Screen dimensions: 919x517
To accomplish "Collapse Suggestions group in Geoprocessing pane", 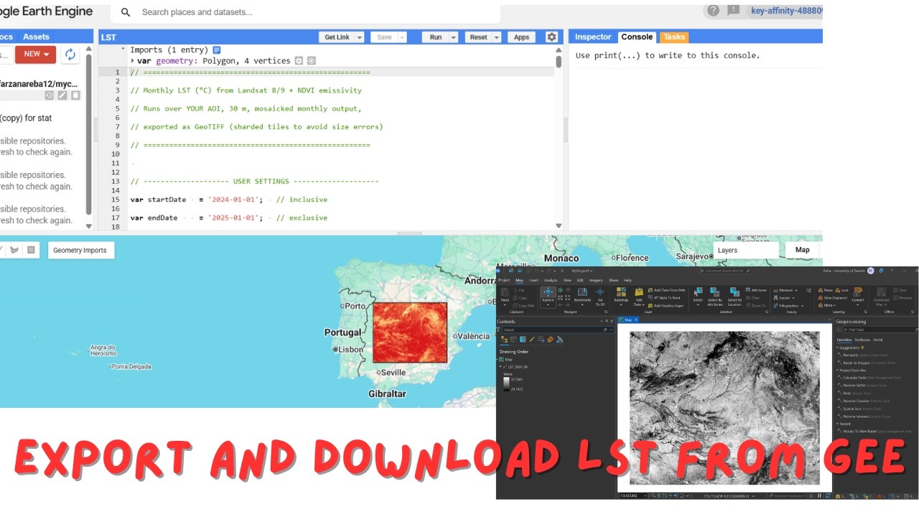I will [x=837, y=348].
